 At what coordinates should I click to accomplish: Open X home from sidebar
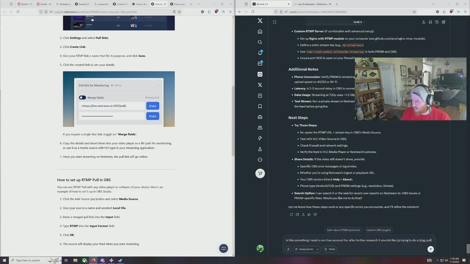(x=260, y=32)
